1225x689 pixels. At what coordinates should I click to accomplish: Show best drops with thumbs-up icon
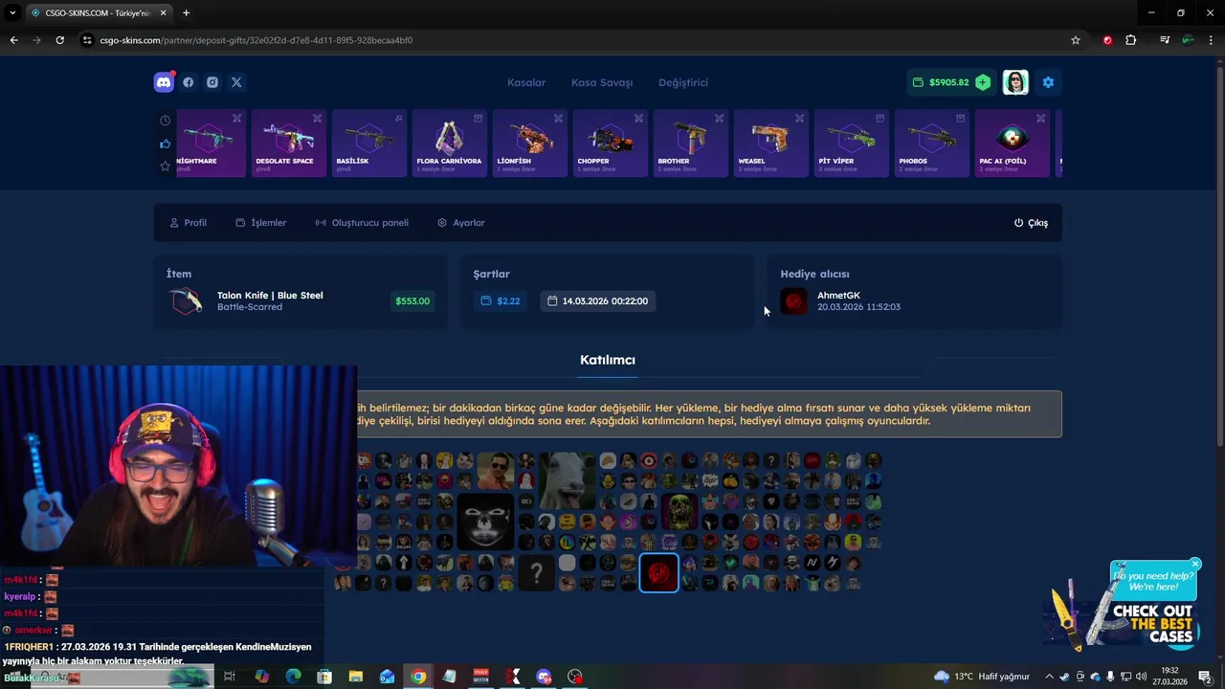click(165, 144)
